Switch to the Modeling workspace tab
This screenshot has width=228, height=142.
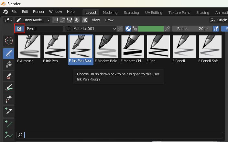tap(110, 13)
